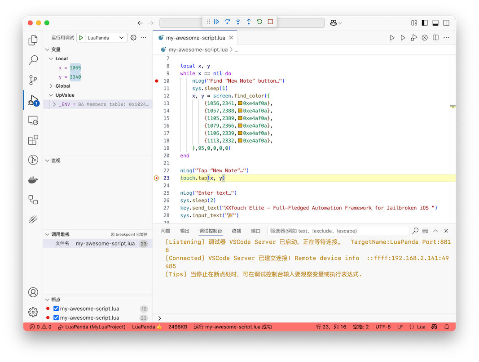479x362 pixels.
Task: Click the debug console filter input field
Action: pyautogui.click(x=337, y=231)
